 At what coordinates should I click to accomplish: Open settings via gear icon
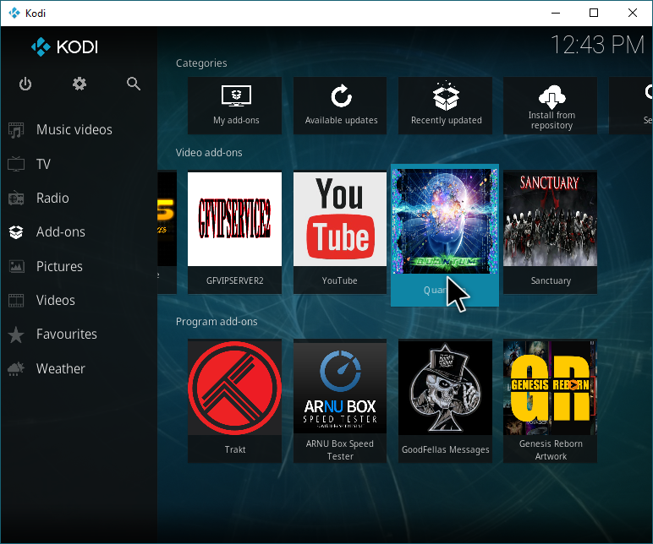pos(80,84)
